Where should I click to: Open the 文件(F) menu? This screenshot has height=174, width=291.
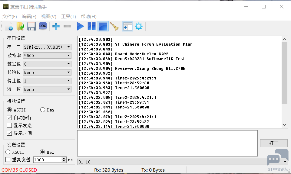(x=10, y=17)
